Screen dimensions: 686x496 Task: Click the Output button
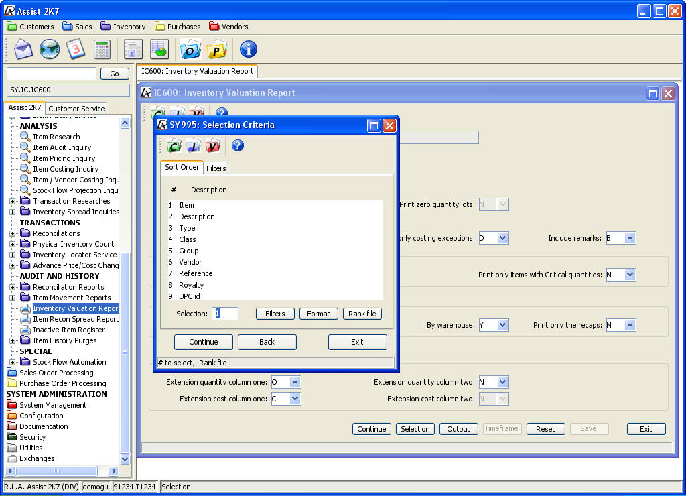tap(458, 429)
